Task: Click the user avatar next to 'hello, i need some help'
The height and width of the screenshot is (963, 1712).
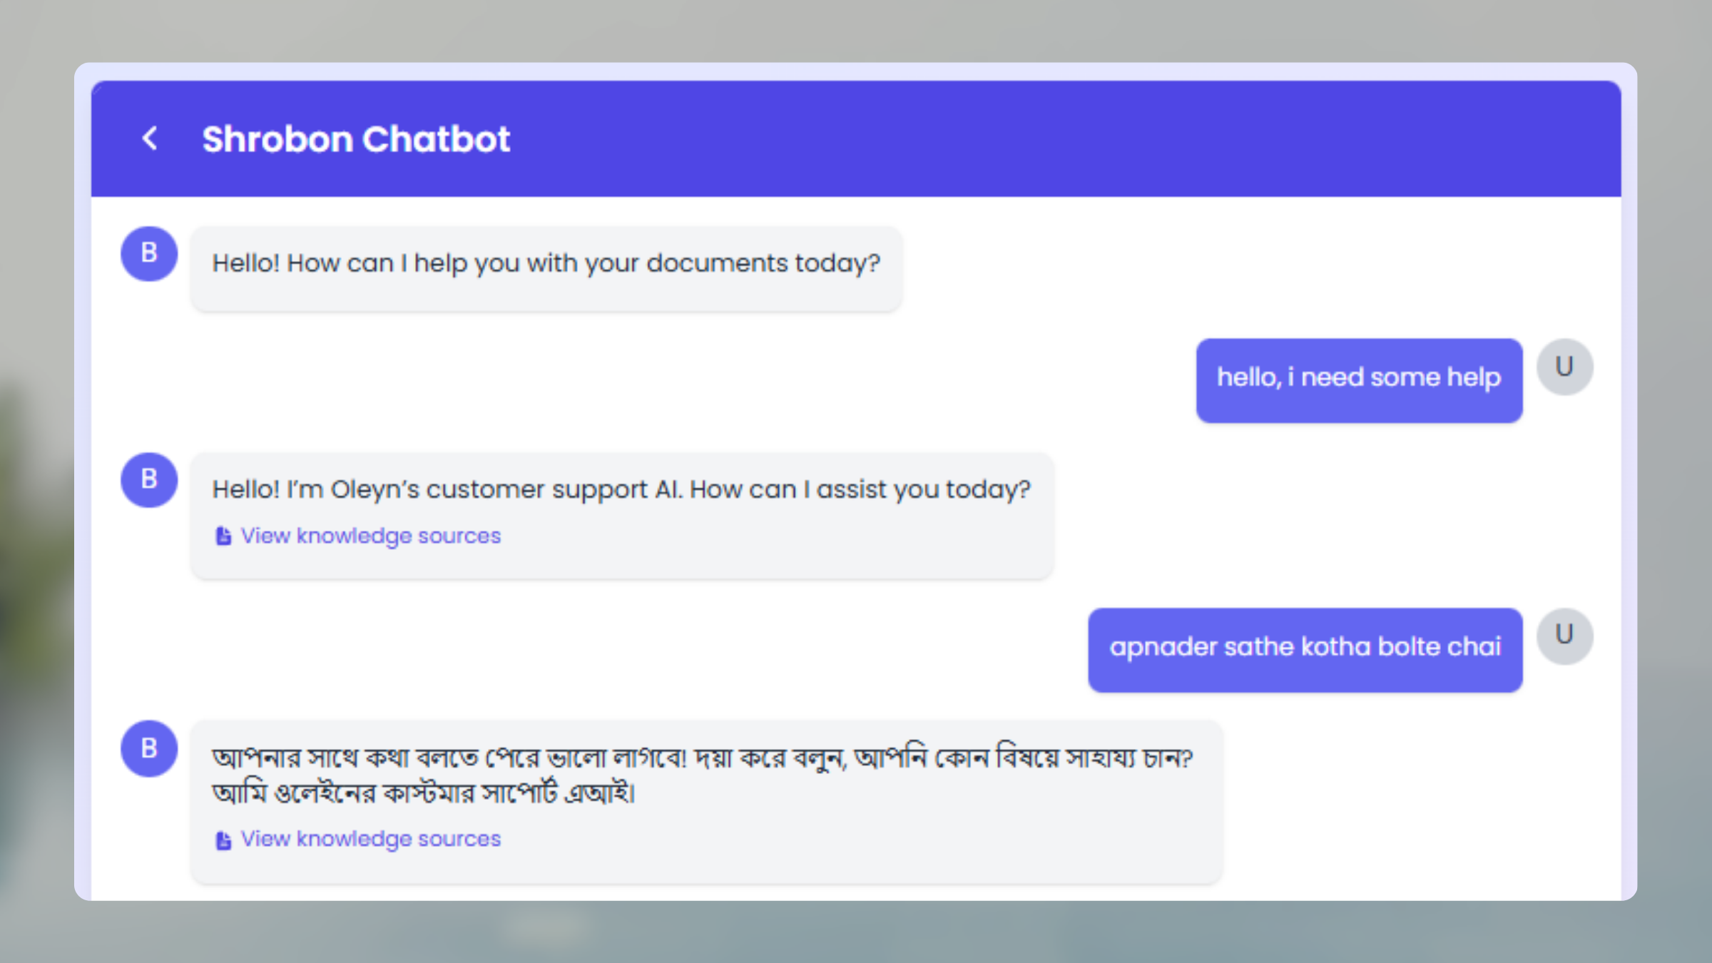Action: [x=1564, y=366]
